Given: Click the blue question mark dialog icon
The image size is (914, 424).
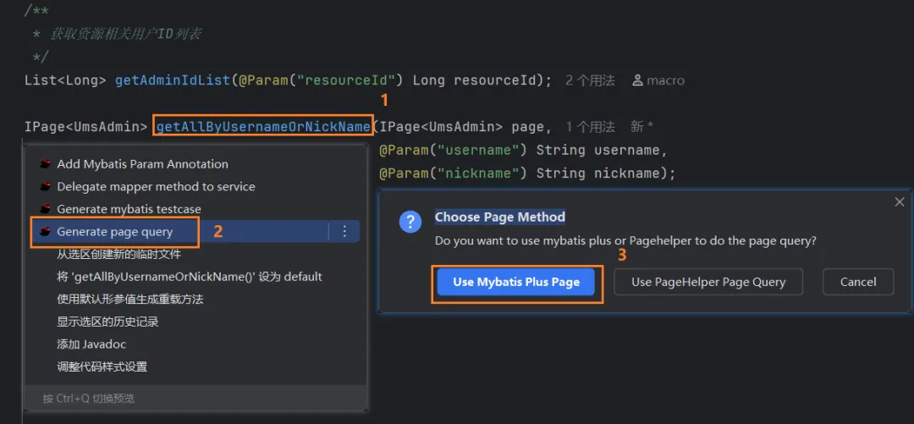Looking at the screenshot, I should click(410, 223).
